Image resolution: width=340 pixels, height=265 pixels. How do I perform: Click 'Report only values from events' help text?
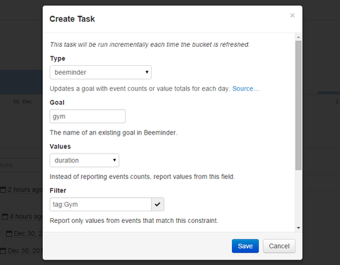pyautogui.click(x=134, y=221)
